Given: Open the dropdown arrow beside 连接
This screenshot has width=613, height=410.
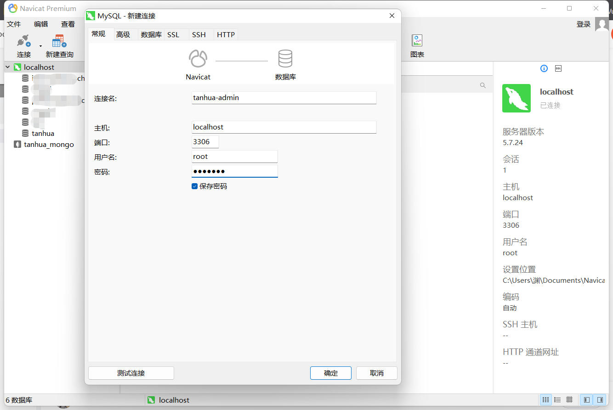Looking at the screenshot, I should click(x=40, y=45).
